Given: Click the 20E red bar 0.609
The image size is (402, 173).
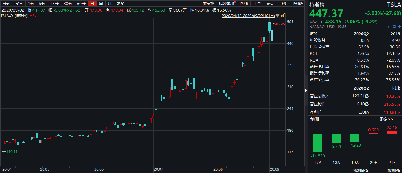Looking at the screenshot, I should pyautogui.click(x=373, y=134).
